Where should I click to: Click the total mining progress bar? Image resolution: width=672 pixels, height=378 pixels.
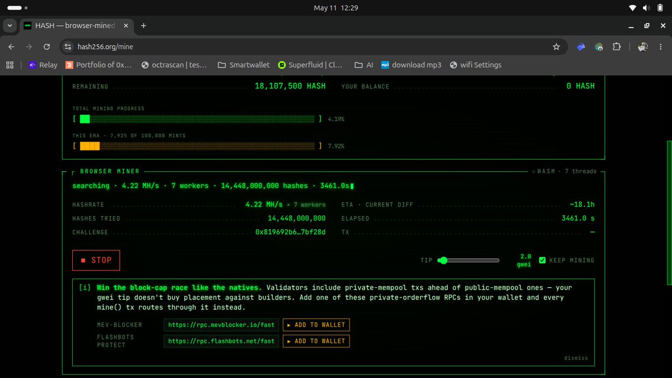197,119
